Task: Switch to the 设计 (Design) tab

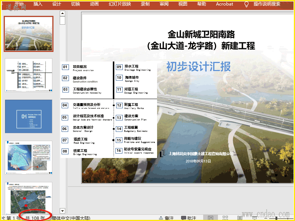Action: [57, 4]
